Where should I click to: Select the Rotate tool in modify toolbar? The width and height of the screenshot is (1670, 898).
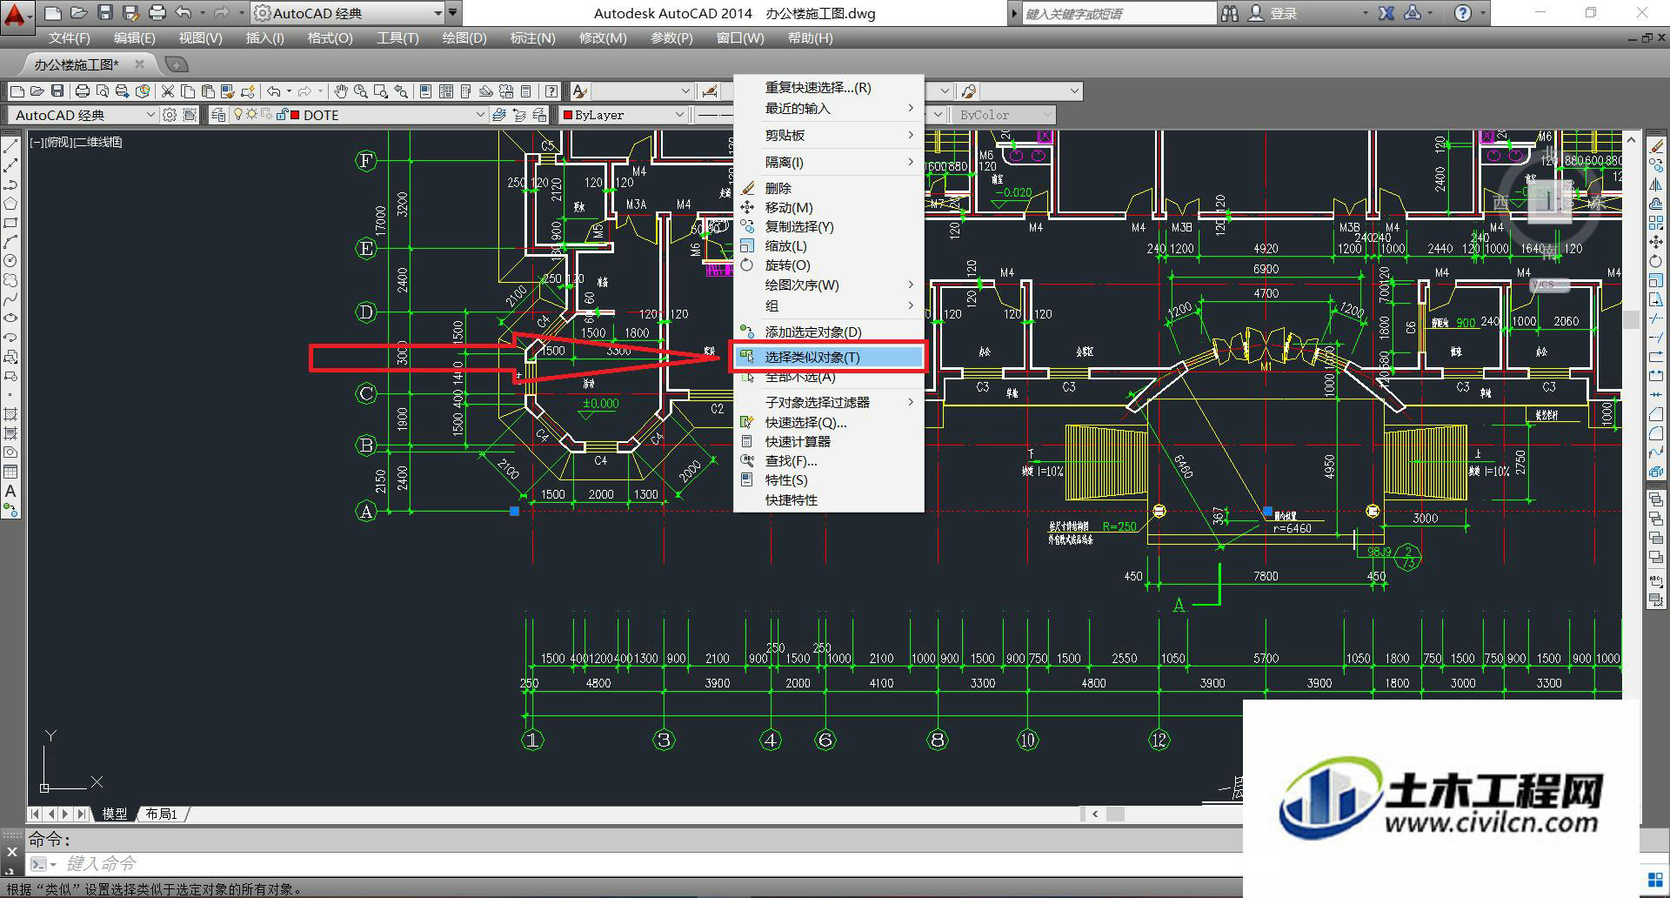1656,261
